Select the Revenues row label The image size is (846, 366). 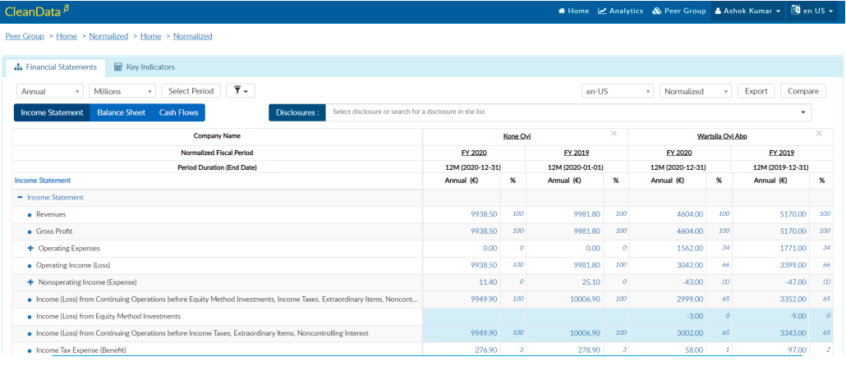tap(51, 214)
